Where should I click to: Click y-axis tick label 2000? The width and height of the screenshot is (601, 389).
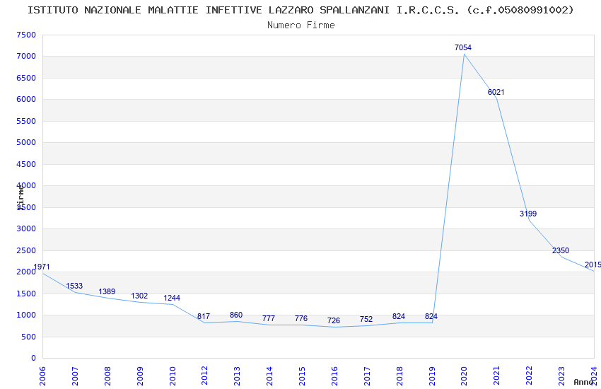click(26, 272)
